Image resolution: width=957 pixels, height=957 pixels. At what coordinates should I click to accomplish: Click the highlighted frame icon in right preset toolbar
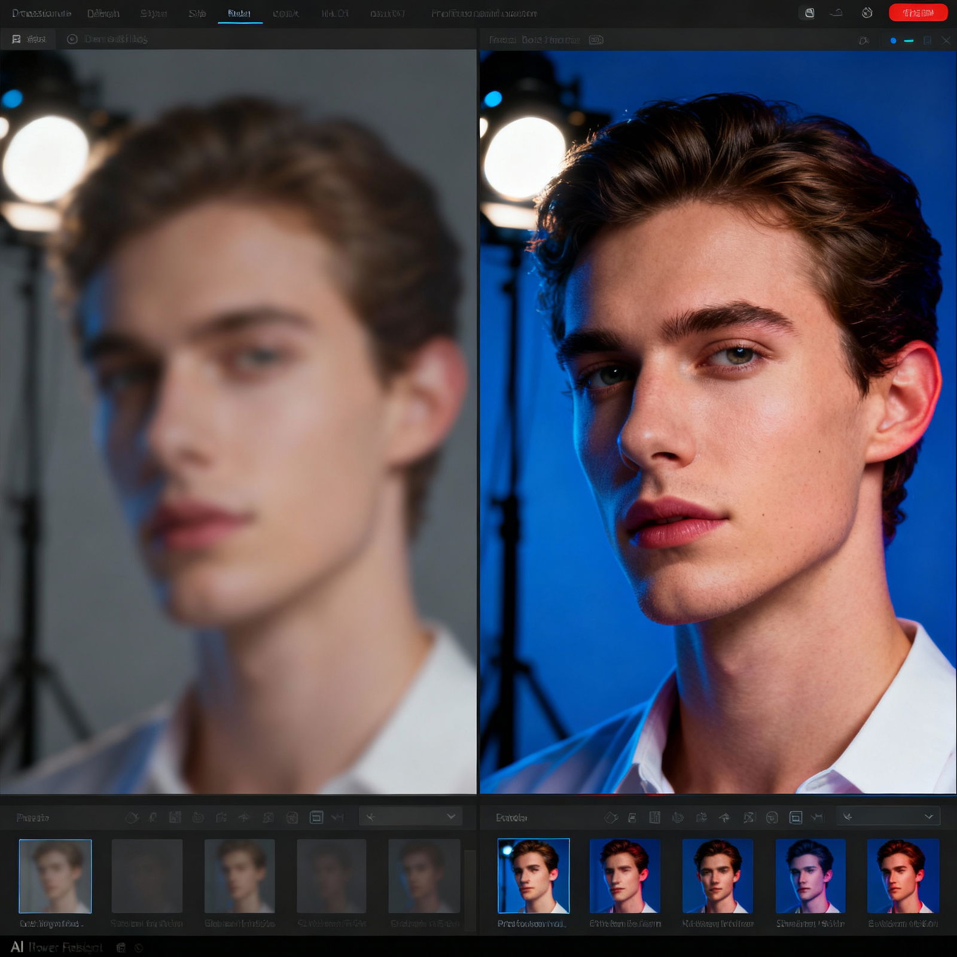coord(796,817)
